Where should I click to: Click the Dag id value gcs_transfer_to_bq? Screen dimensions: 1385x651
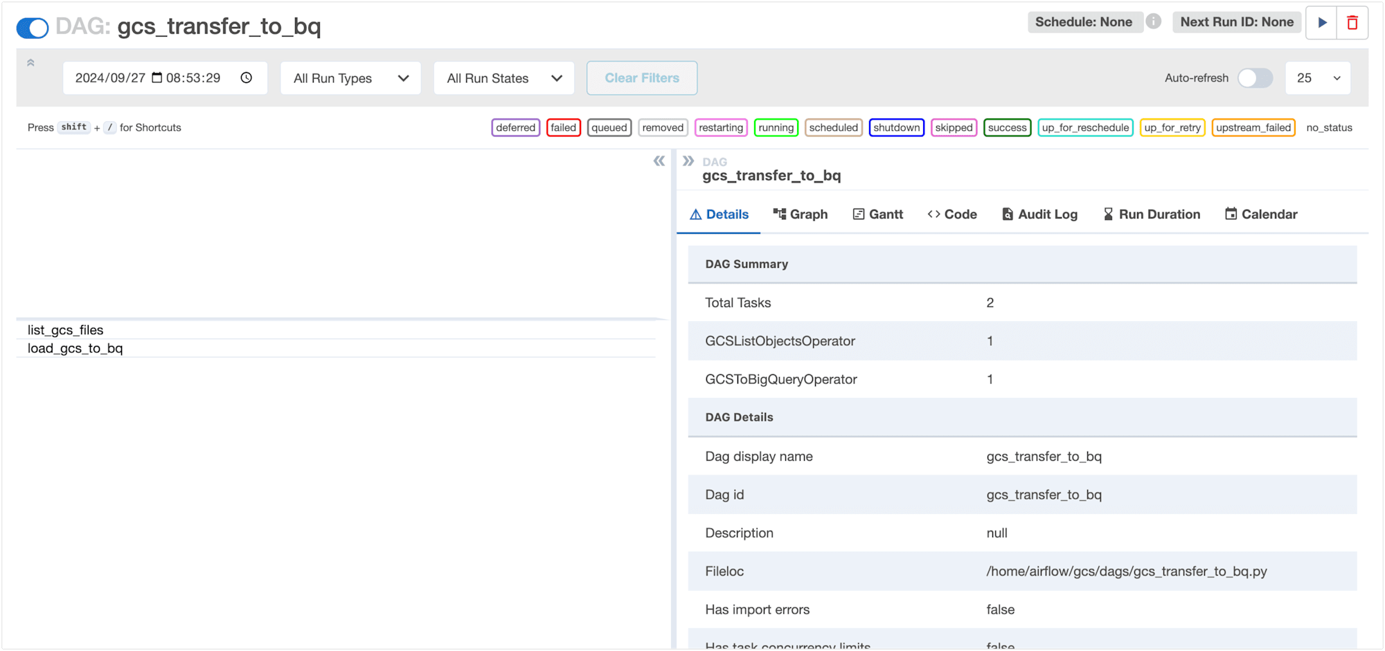point(1044,495)
